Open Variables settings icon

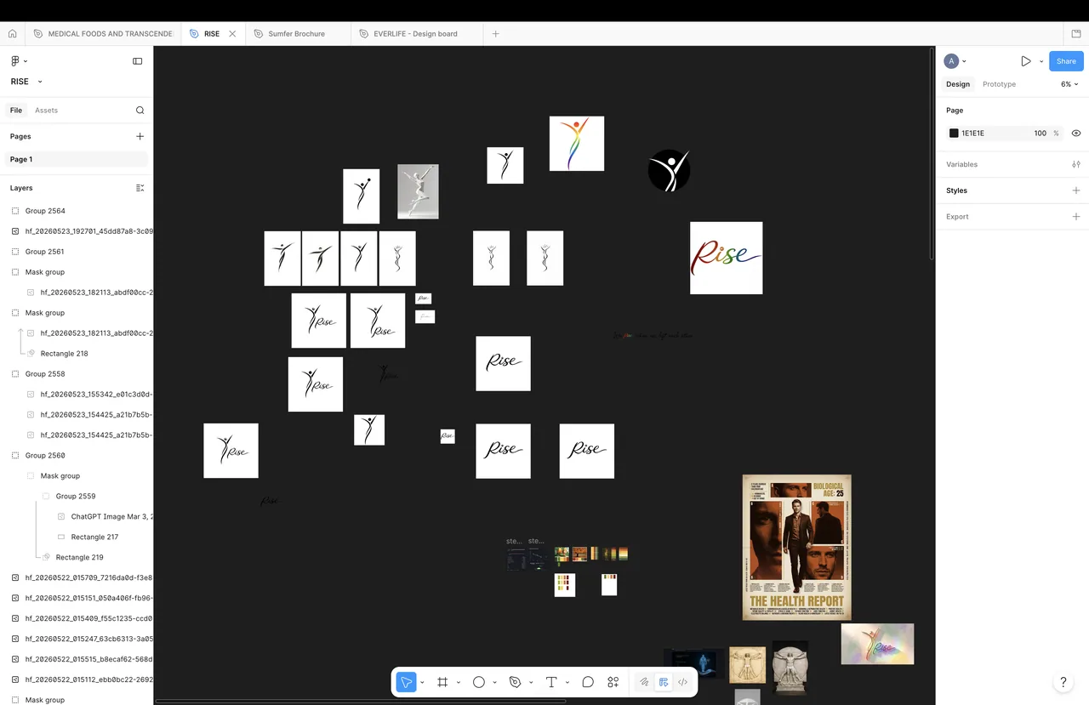1076,164
